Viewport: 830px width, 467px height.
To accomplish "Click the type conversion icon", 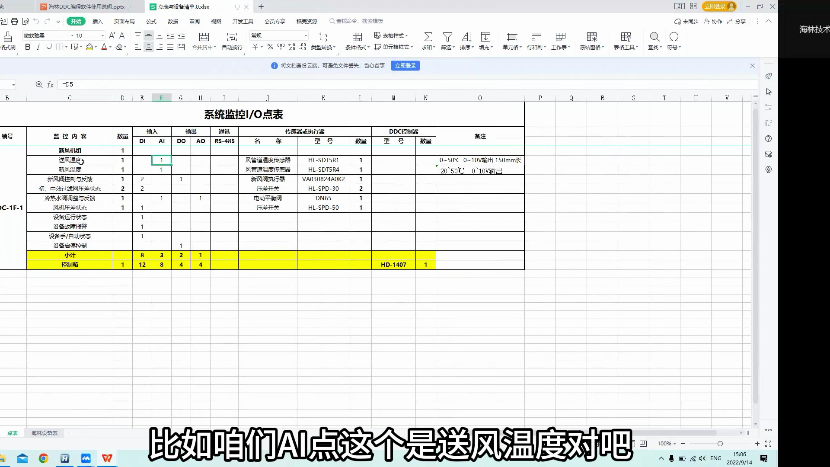I will click(x=323, y=37).
